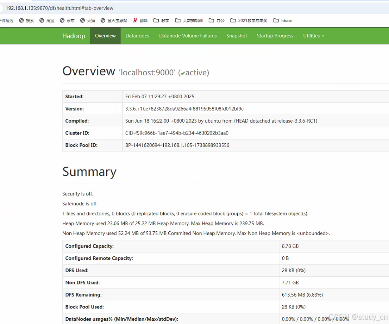Click the 'localhost:9000' heading text
389x324 pixels.
coord(147,73)
